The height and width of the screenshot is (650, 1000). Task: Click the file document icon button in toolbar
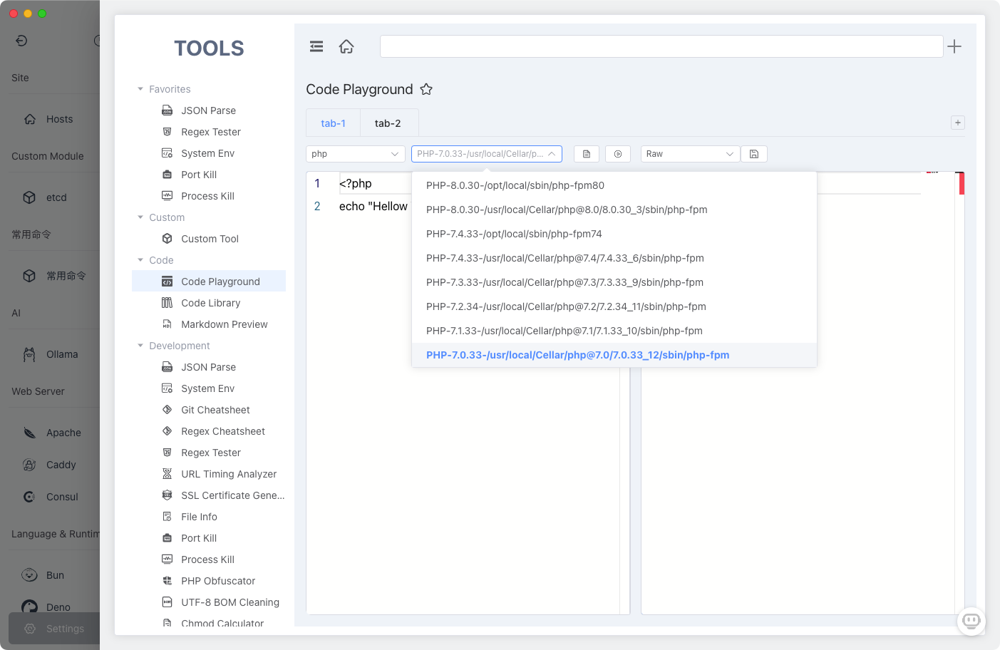point(587,154)
